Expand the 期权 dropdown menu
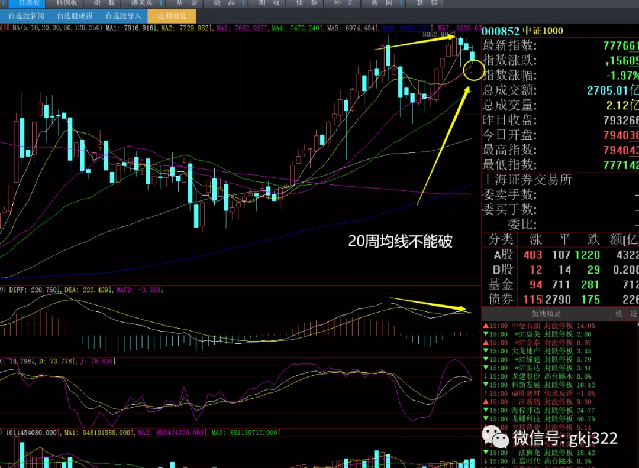This screenshot has width=639, height=468. (269, 4)
